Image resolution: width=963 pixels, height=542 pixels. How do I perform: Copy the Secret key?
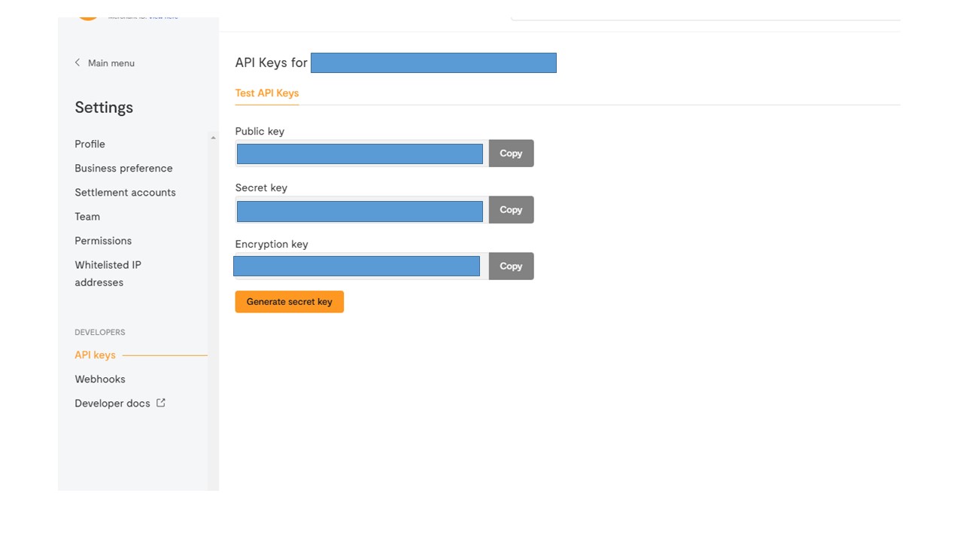[x=511, y=209]
